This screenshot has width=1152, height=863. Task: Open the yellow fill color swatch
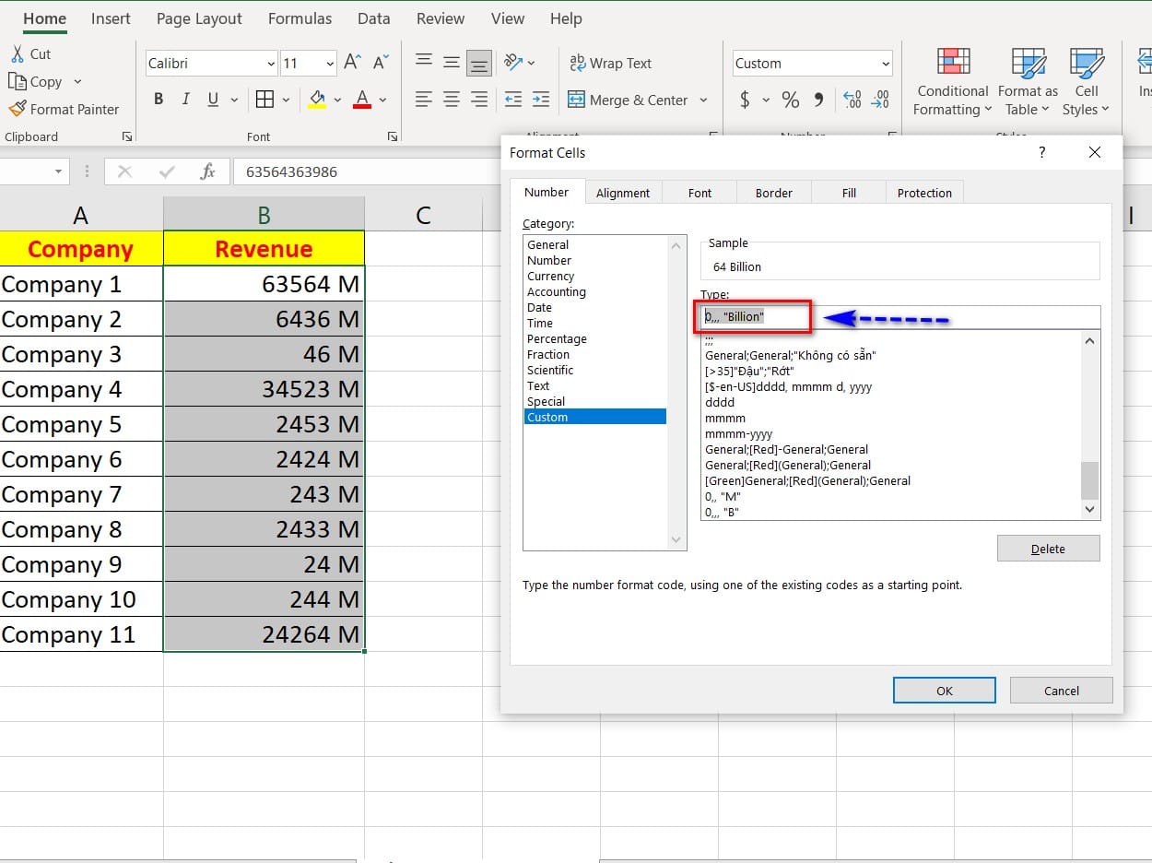point(317,100)
